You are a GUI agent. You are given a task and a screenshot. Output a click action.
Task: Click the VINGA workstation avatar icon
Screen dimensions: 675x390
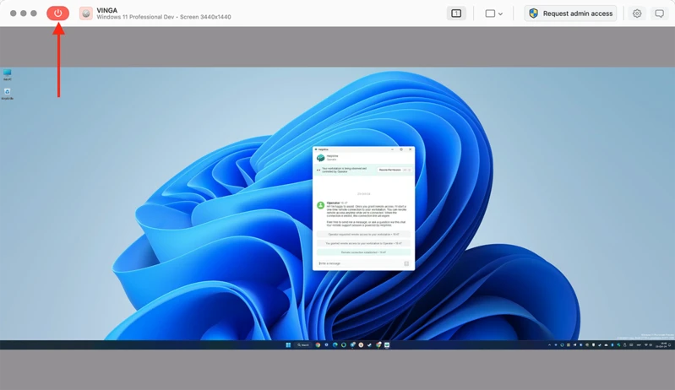[x=86, y=14]
